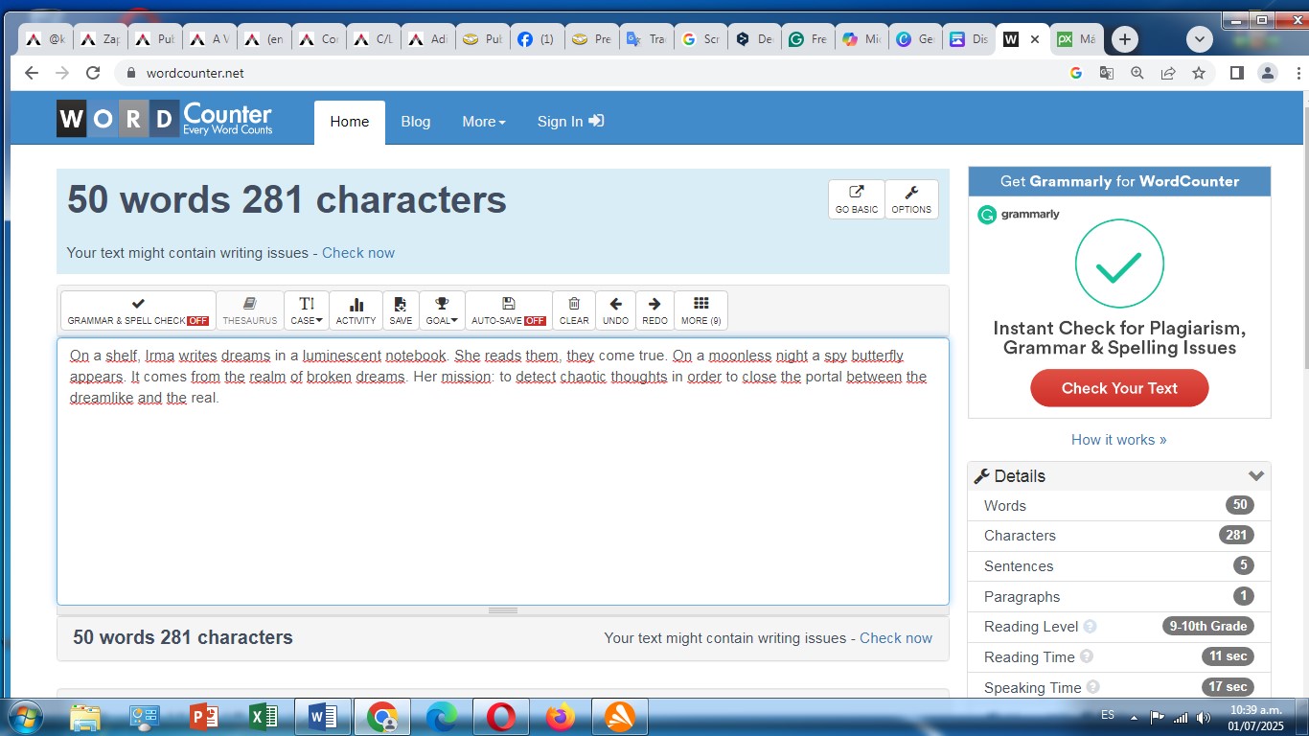Go to the Blog menu item
This screenshot has width=1309, height=736.
pos(416,122)
